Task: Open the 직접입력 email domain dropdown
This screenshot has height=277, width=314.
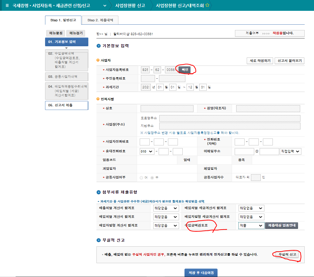Action: 290,151
